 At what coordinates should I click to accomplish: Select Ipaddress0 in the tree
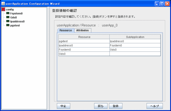pyautogui.click(x=17, y=21)
